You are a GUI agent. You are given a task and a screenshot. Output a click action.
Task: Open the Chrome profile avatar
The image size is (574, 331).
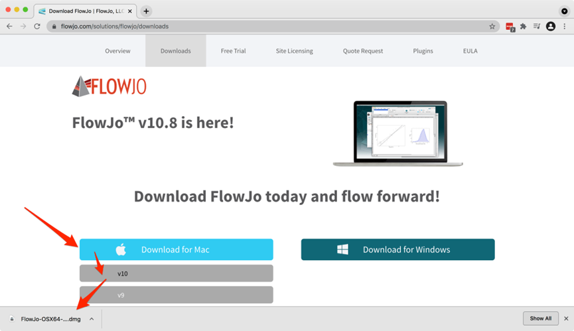pos(551,27)
